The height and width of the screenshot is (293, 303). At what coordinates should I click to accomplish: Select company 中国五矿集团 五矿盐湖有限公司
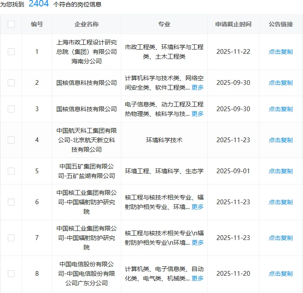[x=87, y=171]
